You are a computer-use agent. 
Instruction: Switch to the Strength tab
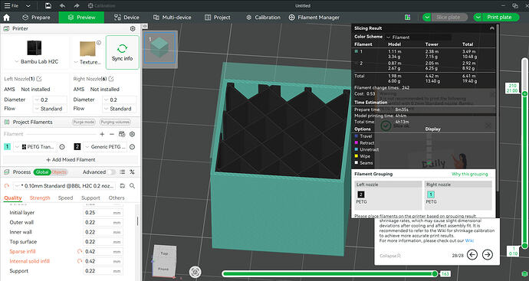tap(40, 198)
